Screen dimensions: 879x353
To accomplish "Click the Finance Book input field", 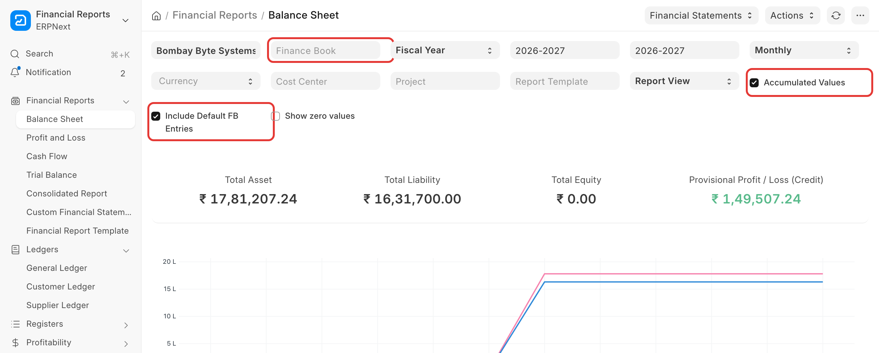I will (325, 50).
